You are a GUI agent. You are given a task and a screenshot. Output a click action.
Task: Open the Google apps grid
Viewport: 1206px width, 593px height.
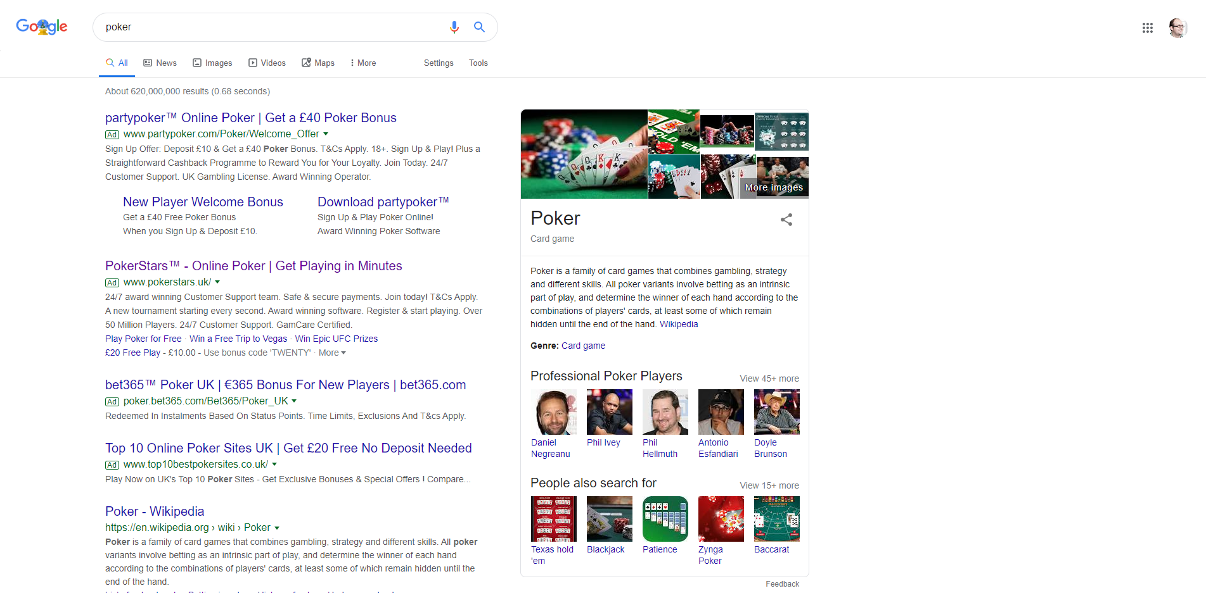coord(1147,28)
